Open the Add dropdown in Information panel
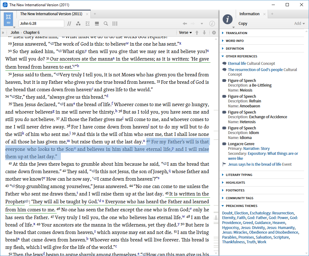 coord(299,24)
